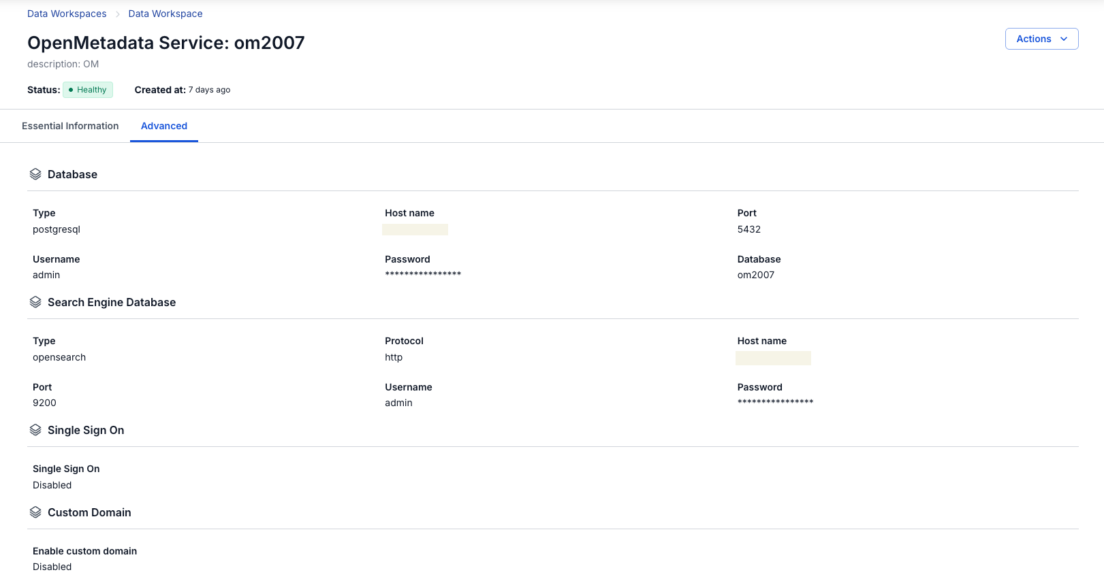The height and width of the screenshot is (583, 1104).
Task: Click the OpenMetadata Service: om2007 title
Action: point(166,43)
